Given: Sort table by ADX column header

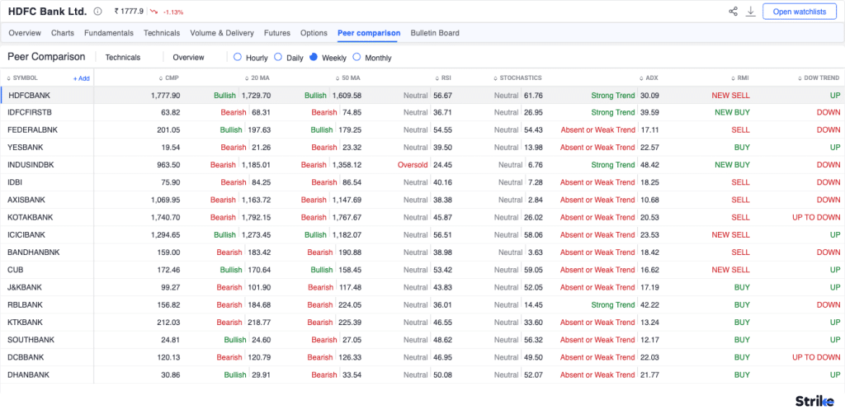Looking at the screenshot, I should point(651,78).
